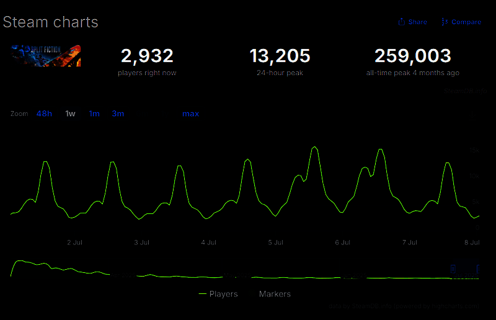Viewport: 496px width, 320px height.
Task: Click the Share icon
Action: [x=402, y=22]
